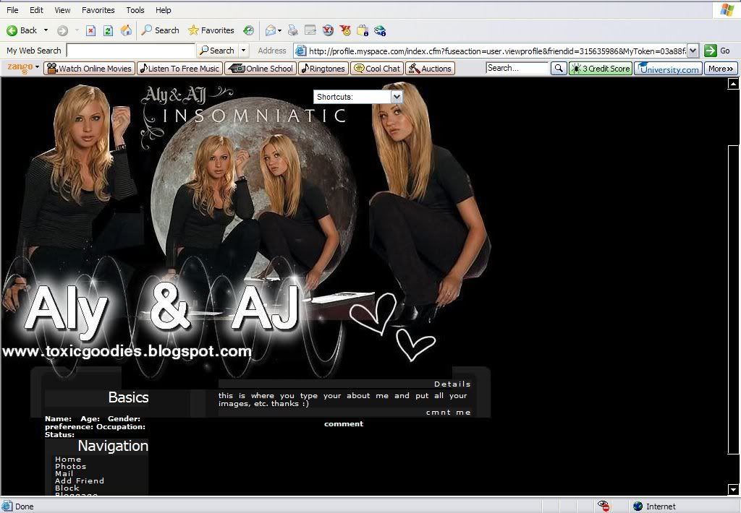741x513 pixels.
Task: Click the page icon beside Done in status bar
Action: (7, 506)
